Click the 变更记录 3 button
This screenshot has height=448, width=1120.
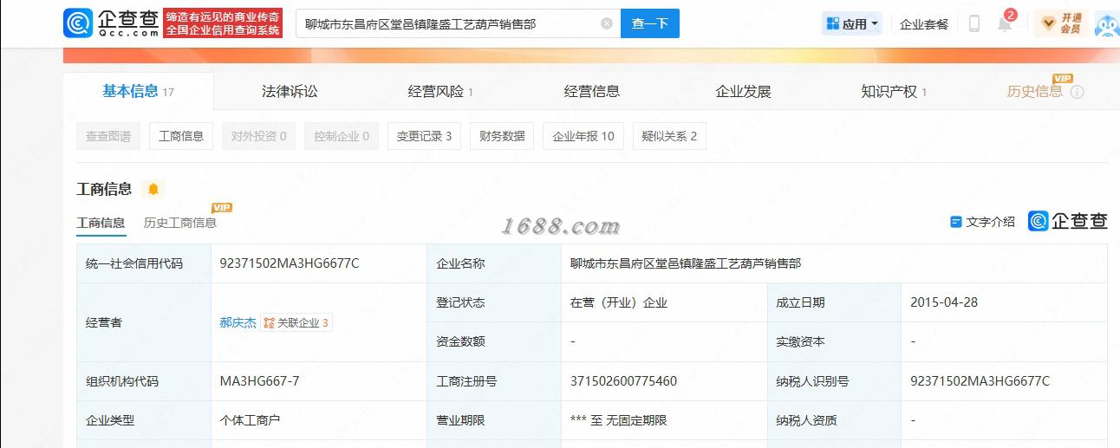pos(425,136)
